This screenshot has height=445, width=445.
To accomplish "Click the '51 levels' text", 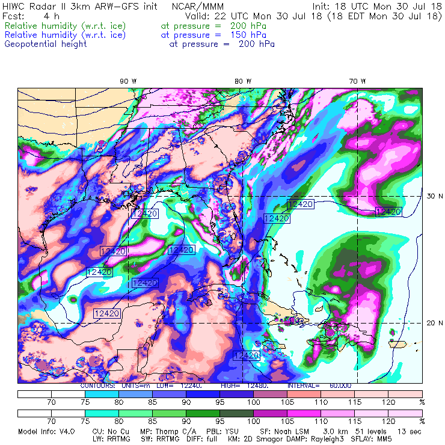I will pos(370,432).
